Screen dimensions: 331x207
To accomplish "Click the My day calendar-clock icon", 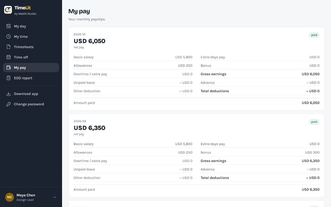I will click(9, 26).
